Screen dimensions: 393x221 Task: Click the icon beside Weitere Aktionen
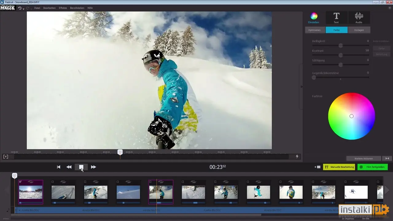(x=387, y=158)
